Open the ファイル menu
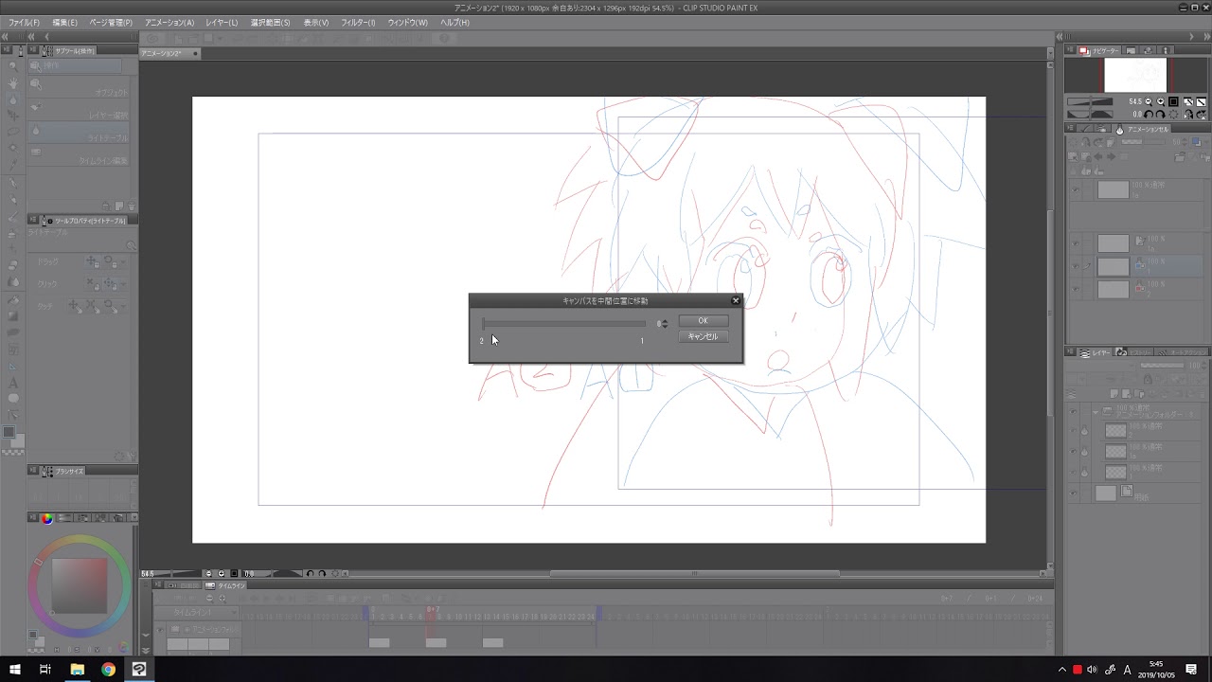 pos(24,22)
